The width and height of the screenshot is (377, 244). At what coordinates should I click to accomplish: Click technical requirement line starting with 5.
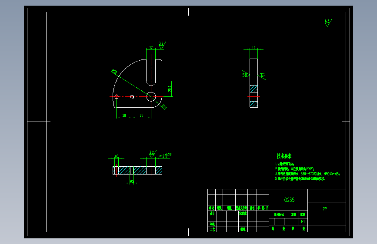(x=300, y=179)
